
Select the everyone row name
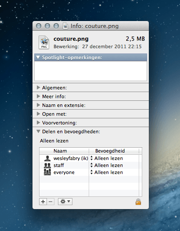click(64, 172)
